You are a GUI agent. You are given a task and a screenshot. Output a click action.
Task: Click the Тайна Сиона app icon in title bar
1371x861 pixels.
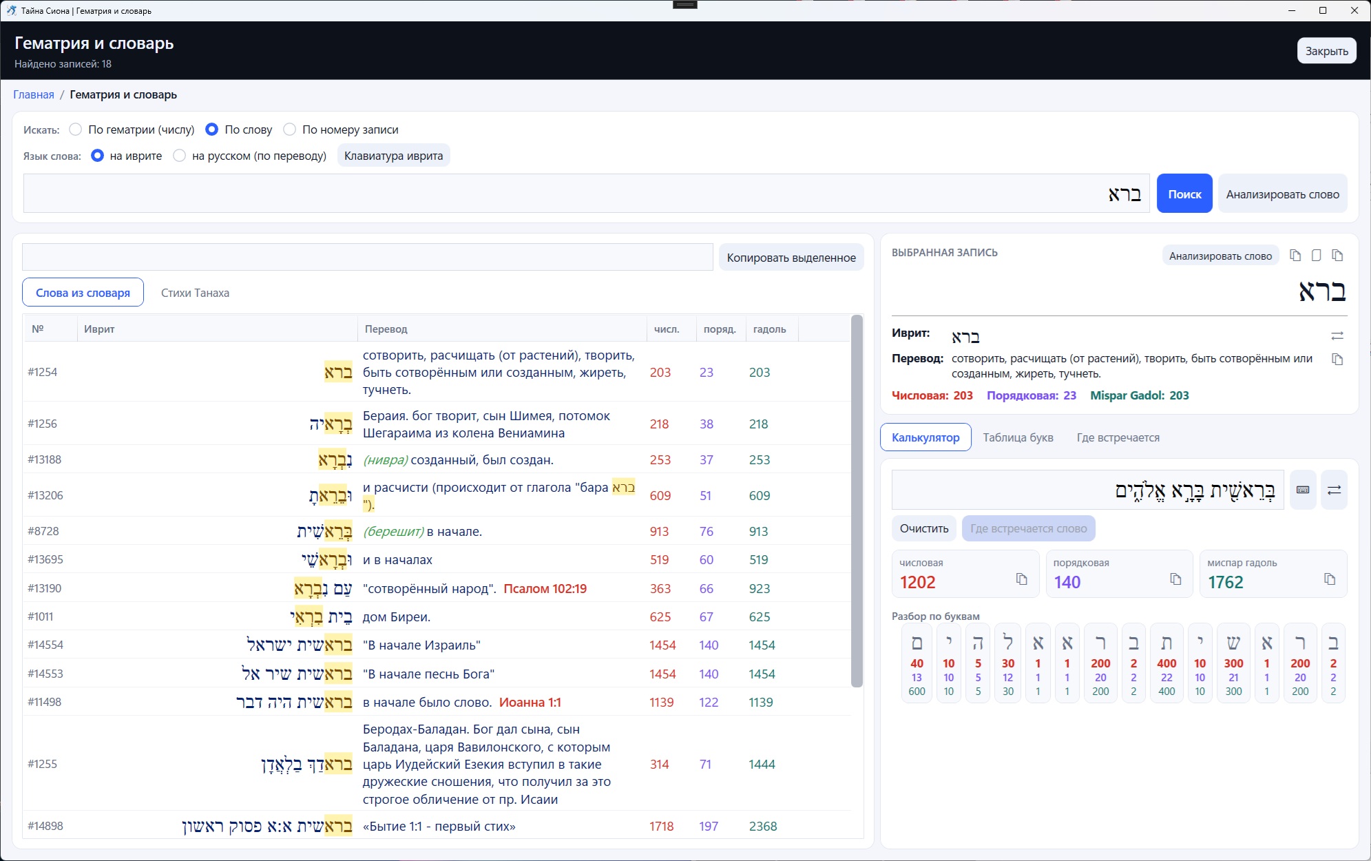[11, 10]
